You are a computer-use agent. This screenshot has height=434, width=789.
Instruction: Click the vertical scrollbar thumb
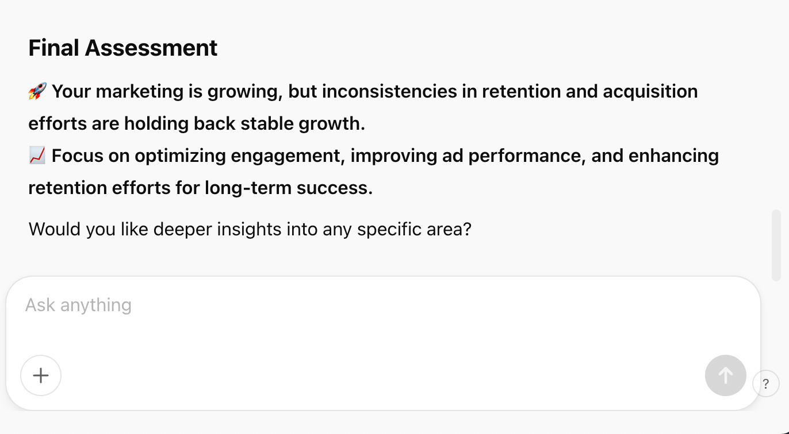pos(776,245)
